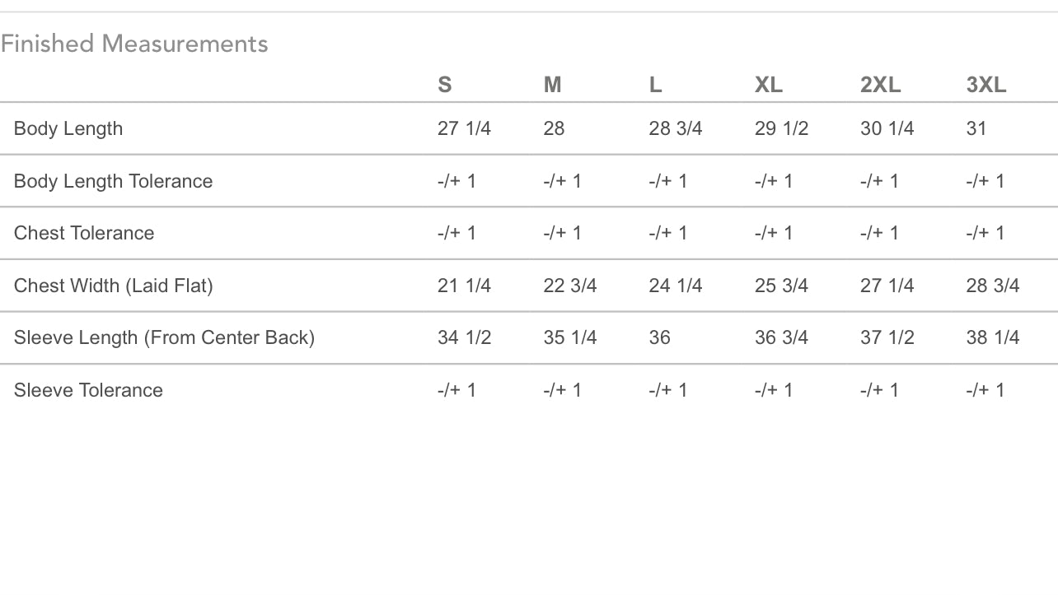Select the Body Length Tolerance row label
This screenshot has width=1058, height=595.
coord(113,181)
